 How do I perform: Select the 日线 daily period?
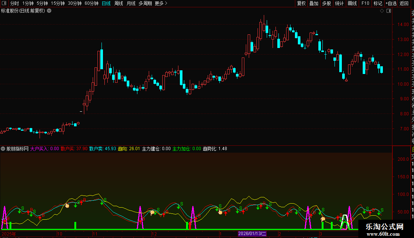pyautogui.click(x=106, y=3)
